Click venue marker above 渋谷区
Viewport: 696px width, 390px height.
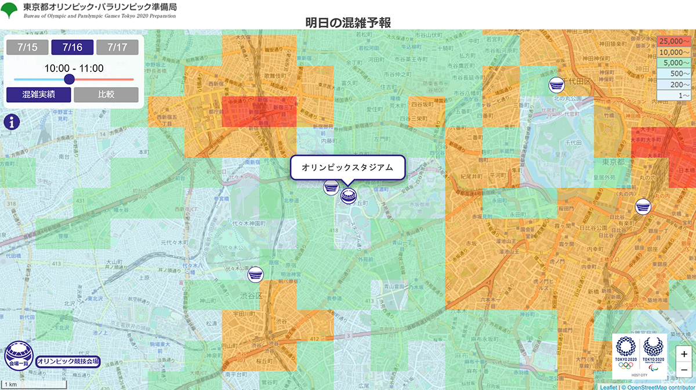coord(256,274)
